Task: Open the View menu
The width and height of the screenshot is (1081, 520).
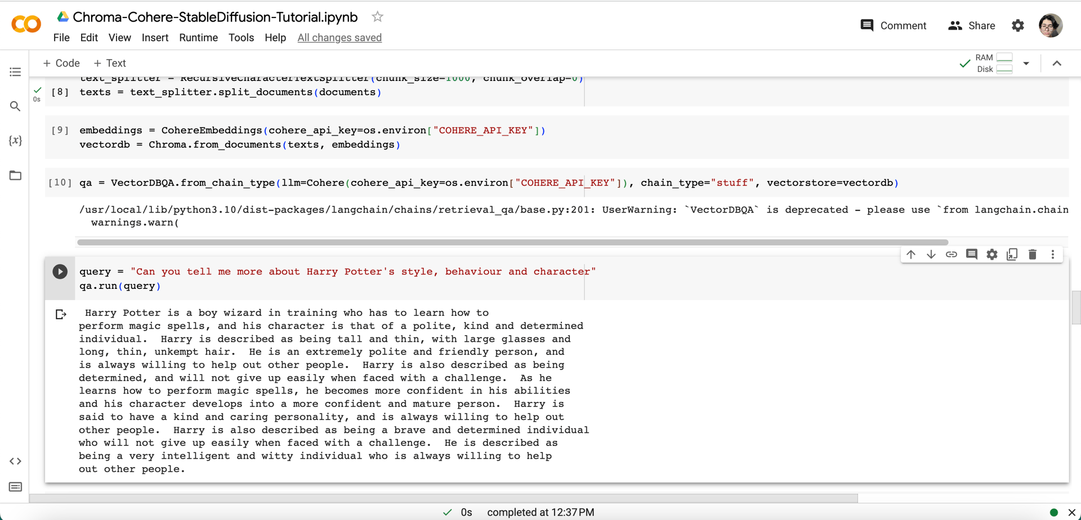Action: click(x=119, y=38)
